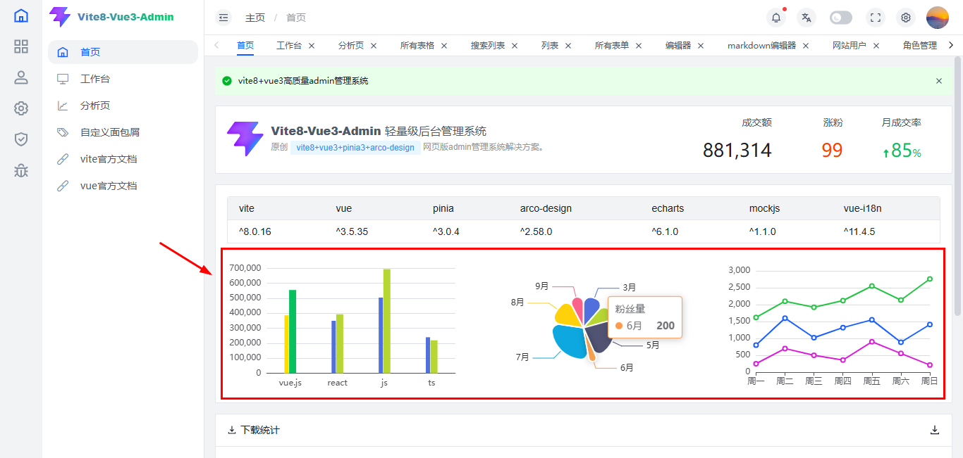
Task: Close the markdown编辑器 tab
Action: pos(806,45)
